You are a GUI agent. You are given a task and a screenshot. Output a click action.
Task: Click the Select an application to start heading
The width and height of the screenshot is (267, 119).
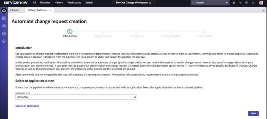pos(35,81)
